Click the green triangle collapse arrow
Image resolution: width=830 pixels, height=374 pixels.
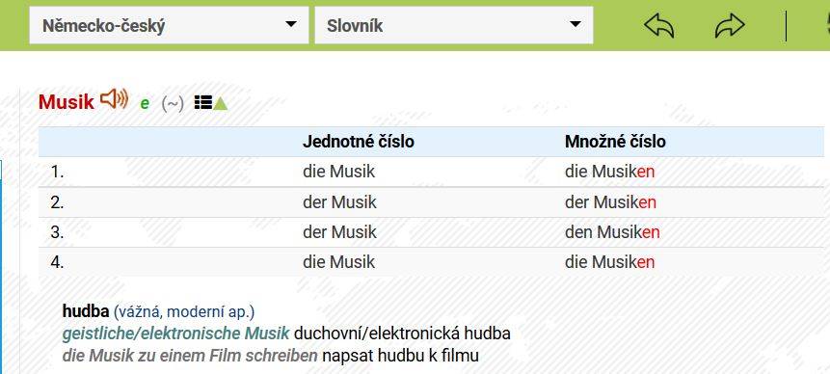(220, 103)
